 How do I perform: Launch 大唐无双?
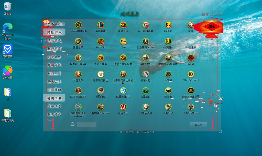[78, 74]
